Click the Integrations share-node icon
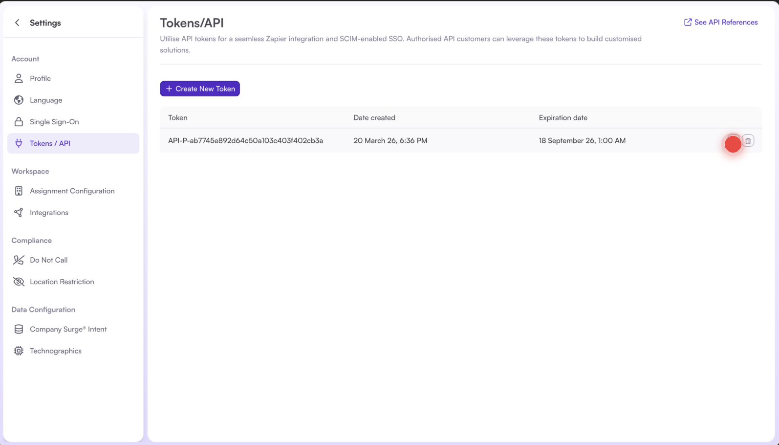The width and height of the screenshot is (779, 445). (x=19, y=212)
